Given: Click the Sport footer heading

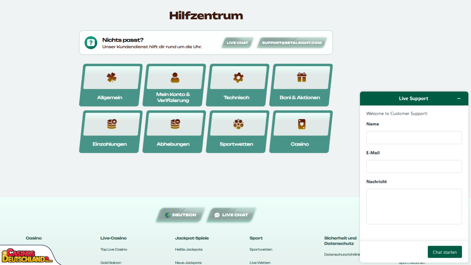Looking at the screenshot, I should coord(256,238).
